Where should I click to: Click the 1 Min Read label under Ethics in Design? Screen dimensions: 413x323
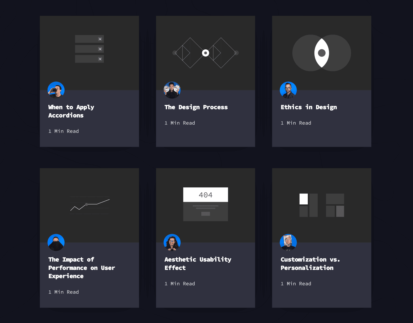(x=296, y=123)
